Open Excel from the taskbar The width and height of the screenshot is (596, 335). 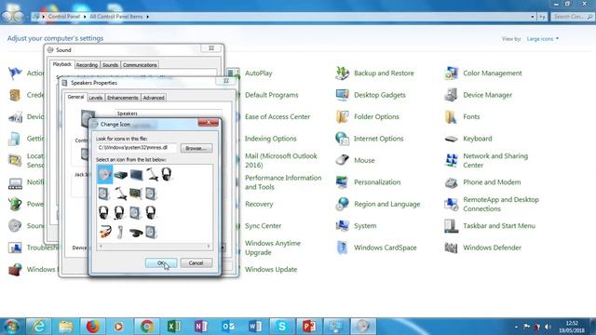[x=174, y=327]
